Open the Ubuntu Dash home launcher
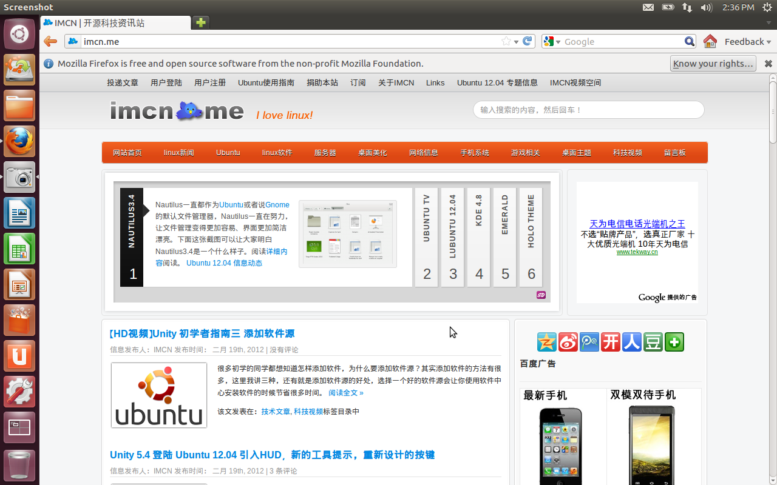 pos(19,34)
